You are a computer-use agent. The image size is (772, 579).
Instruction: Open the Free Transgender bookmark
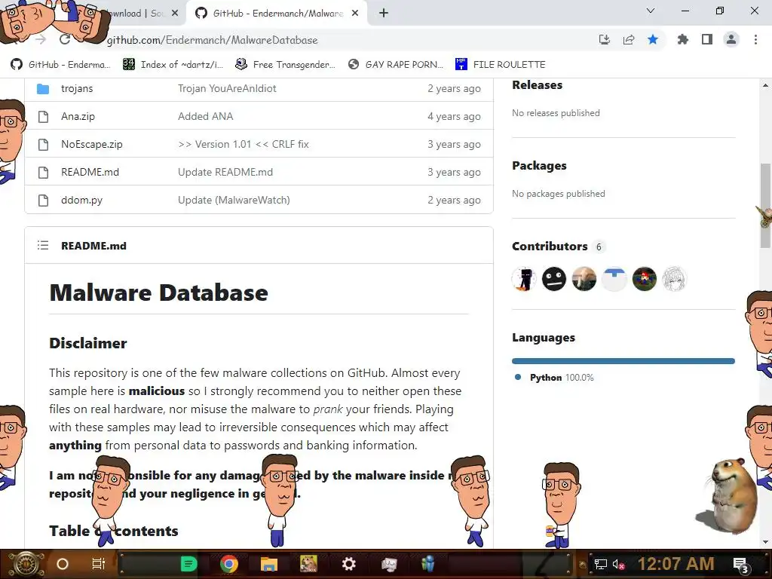click(286, 65)
